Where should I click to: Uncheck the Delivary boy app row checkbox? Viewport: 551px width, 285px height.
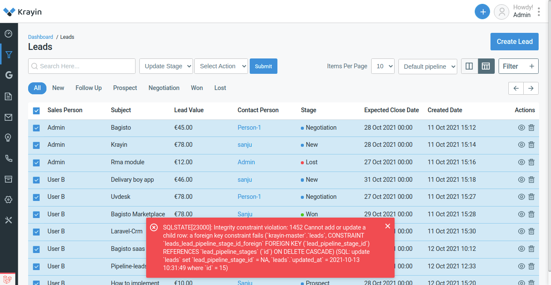[36, 180]
